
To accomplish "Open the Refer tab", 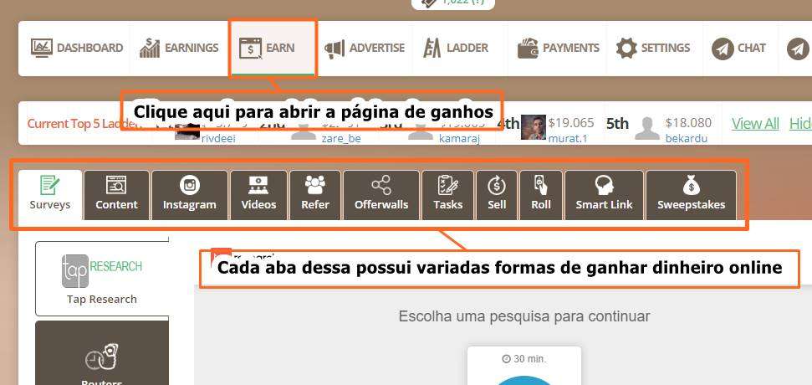I will [x=315, y=194].
